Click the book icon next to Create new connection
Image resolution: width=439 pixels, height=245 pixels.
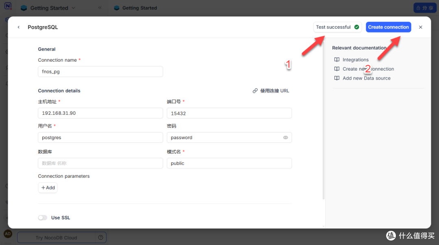click(x=337, y=69)
